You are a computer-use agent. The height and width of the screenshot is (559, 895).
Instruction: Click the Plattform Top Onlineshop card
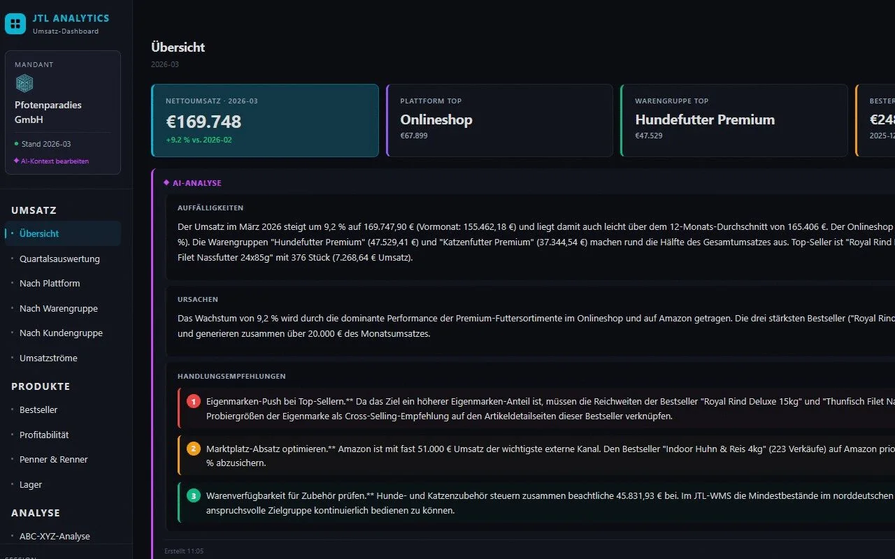[499, 120]
